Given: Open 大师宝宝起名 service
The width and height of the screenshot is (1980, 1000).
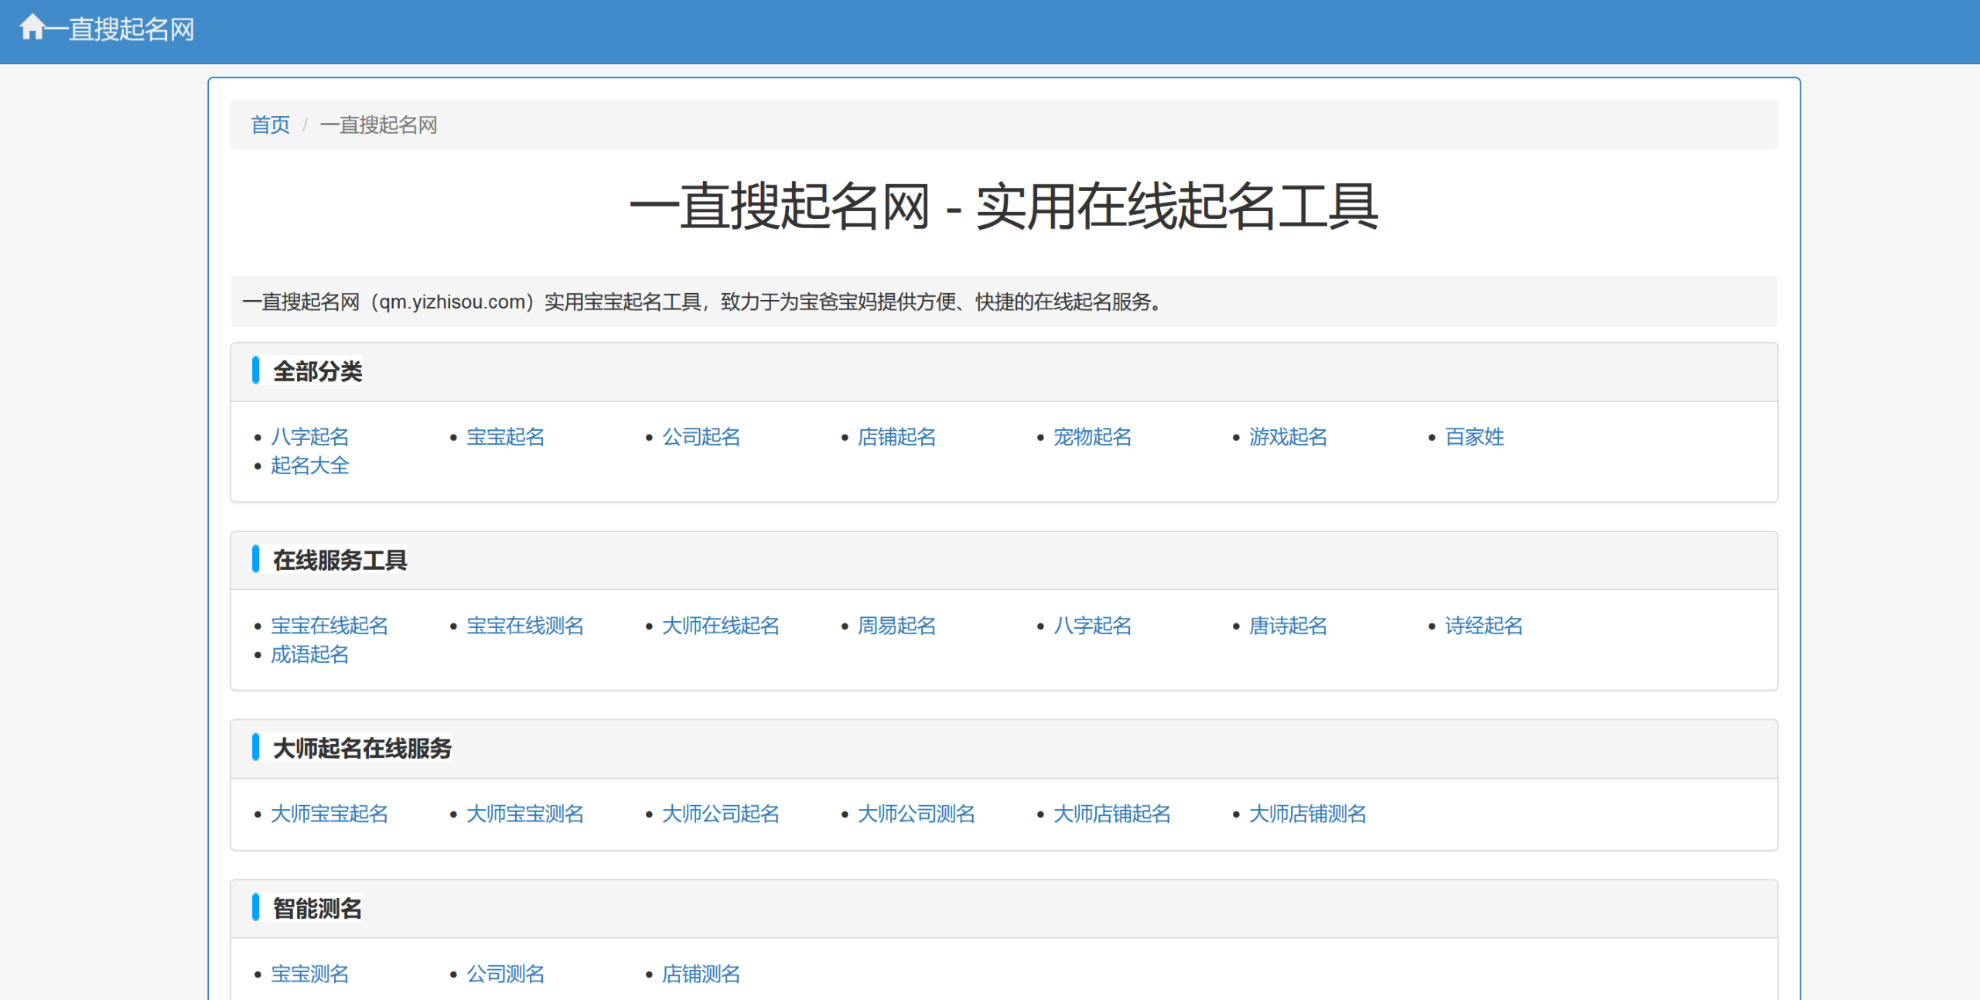Looking at the screenshot, I should pyautogui.click(x=329, y=814).
